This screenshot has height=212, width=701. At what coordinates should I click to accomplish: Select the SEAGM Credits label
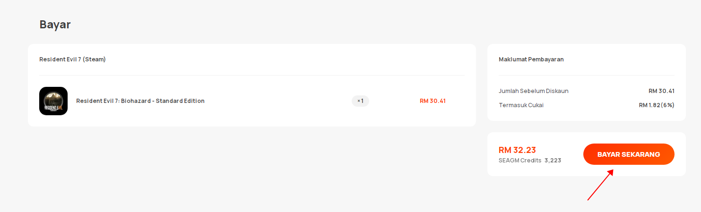[520, 161]
